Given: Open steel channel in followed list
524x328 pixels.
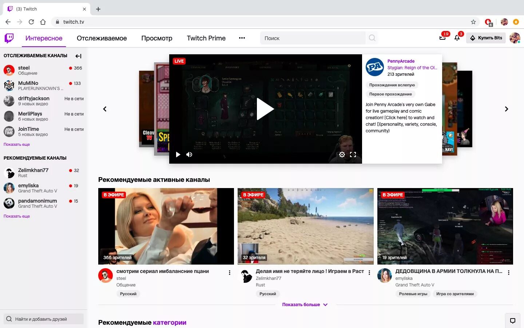Looking at the screenshot, I should [44, 70].
